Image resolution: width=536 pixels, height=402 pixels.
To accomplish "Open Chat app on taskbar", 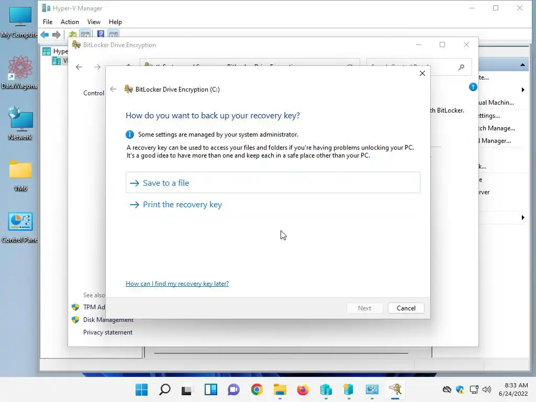I will [233, 389].
